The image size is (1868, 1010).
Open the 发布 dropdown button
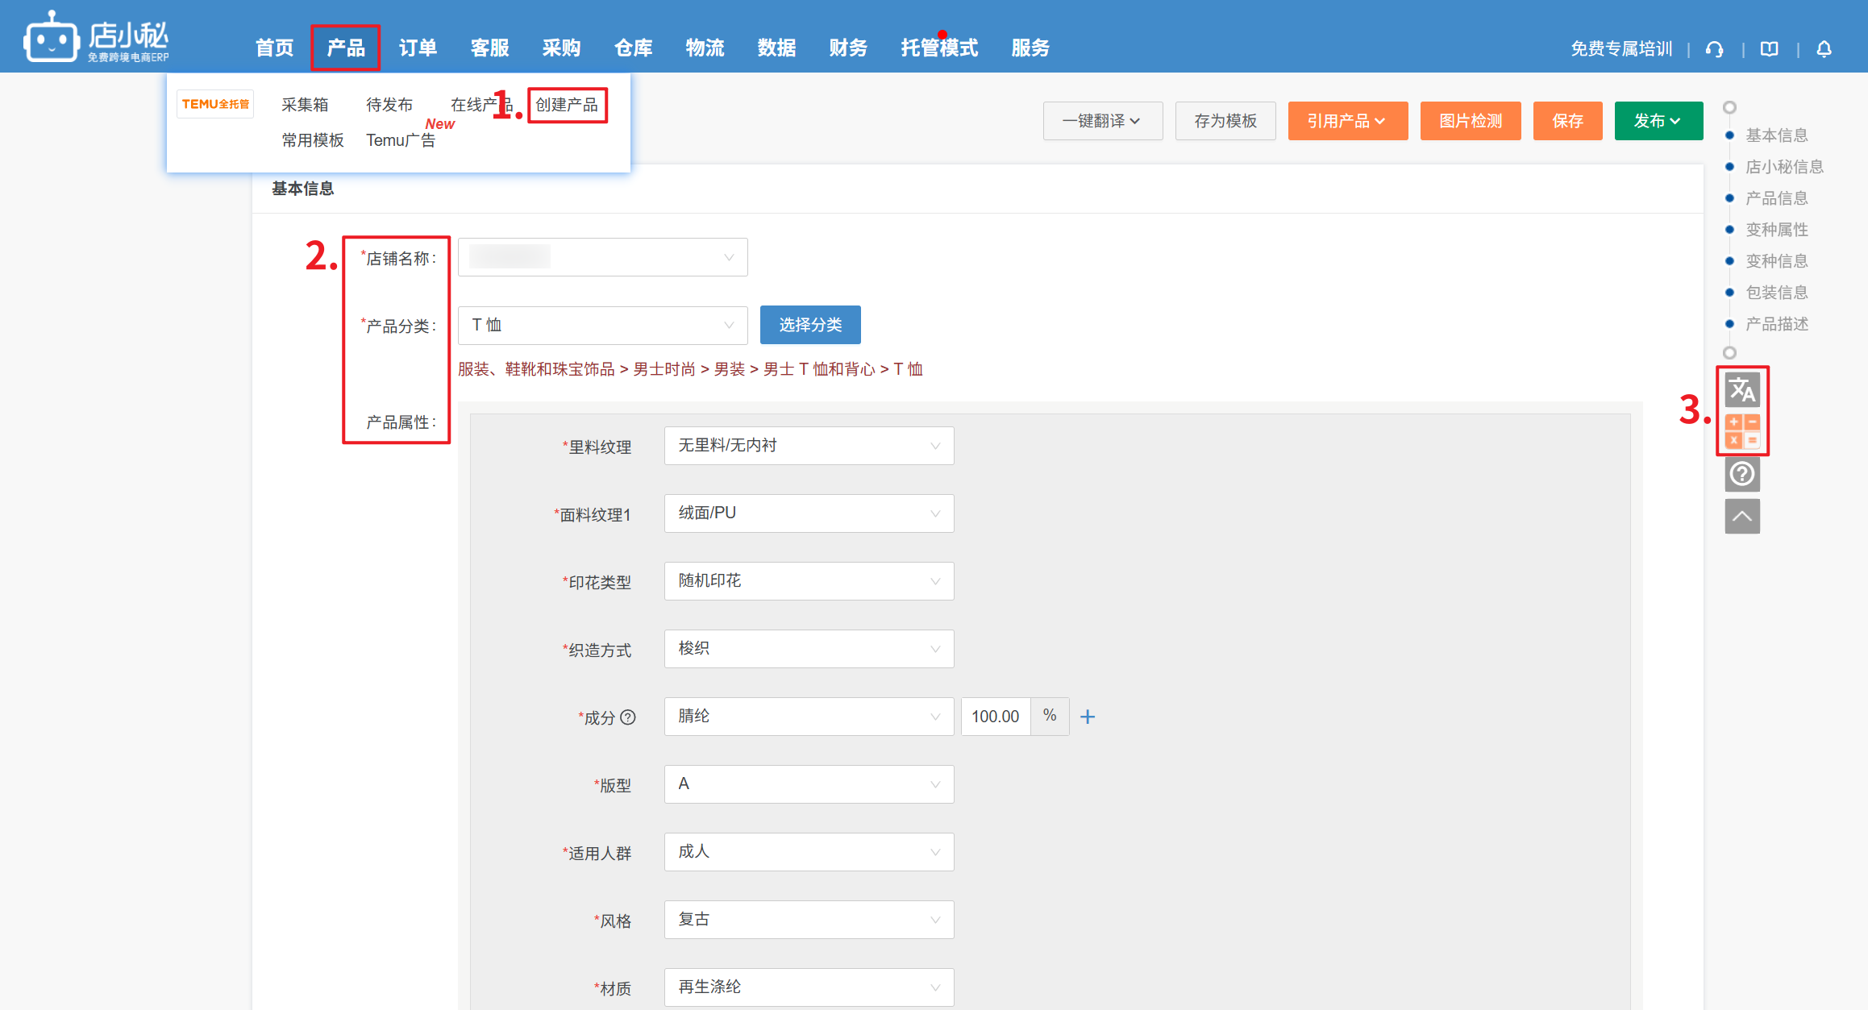pos(1658,121)
